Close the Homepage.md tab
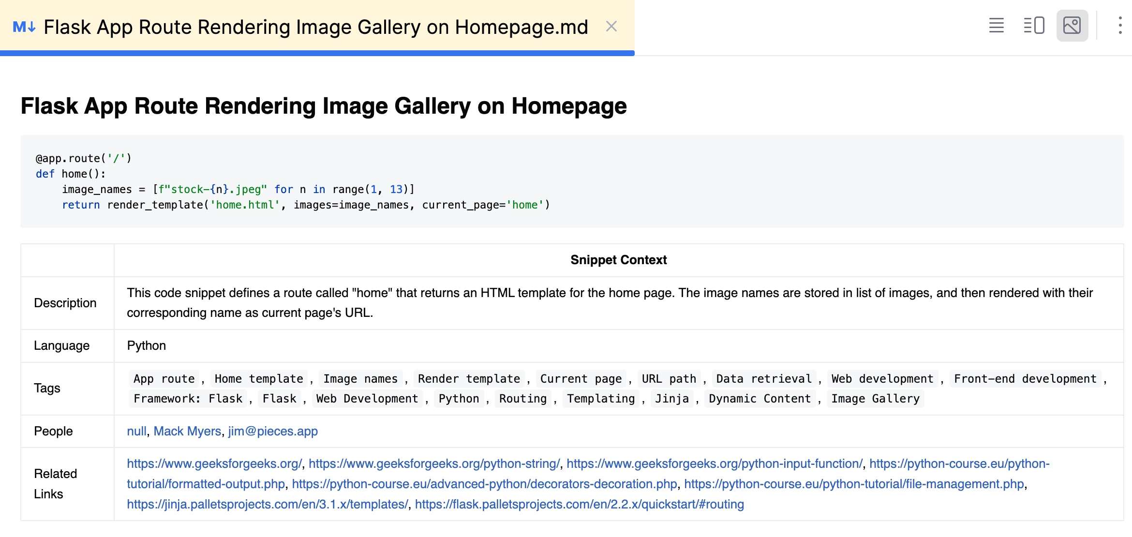 (x=611, y=27)
